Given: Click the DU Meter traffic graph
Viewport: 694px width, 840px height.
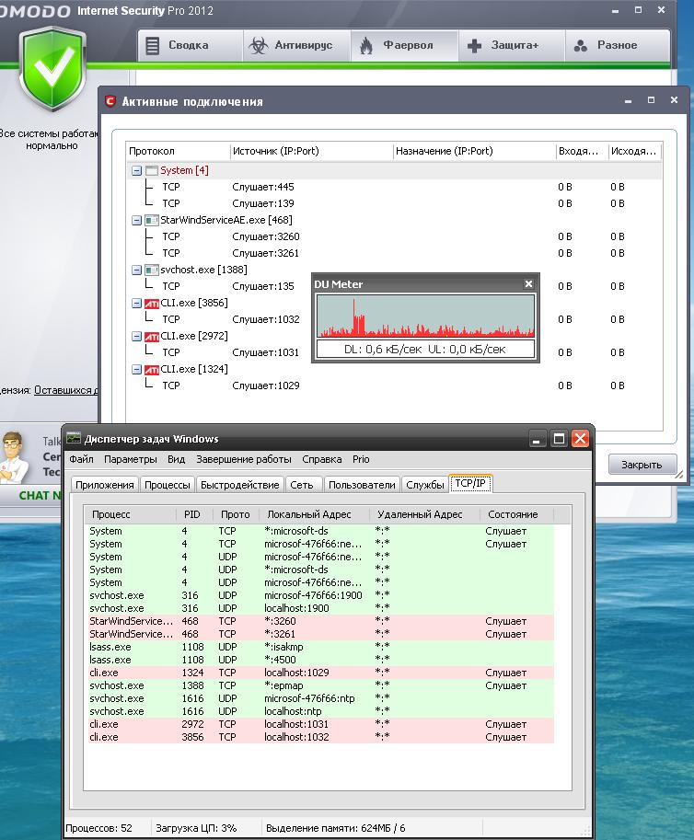Looking at the screenshot, I should (x=425, y=316).
